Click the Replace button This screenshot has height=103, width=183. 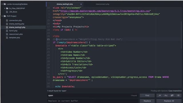coord(147,101)
